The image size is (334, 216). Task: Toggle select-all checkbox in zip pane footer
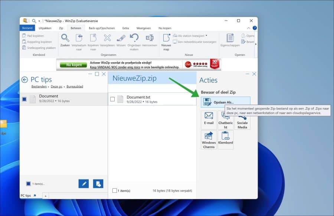(x=115, y=190)
